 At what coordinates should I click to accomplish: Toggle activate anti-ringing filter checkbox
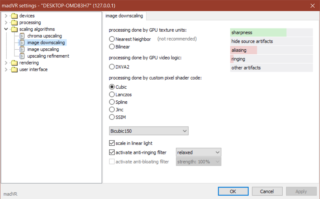tap(112, 152)
